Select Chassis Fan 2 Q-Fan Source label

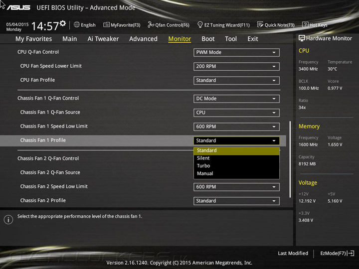coord(50,172)
